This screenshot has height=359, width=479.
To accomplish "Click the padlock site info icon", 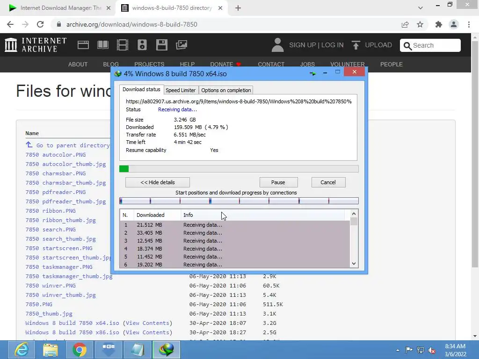I will 59,24.
